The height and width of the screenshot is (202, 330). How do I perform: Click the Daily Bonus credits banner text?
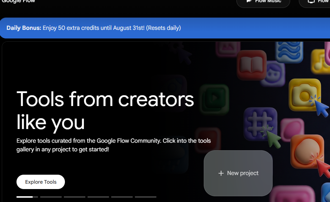(x=94, y=28)
